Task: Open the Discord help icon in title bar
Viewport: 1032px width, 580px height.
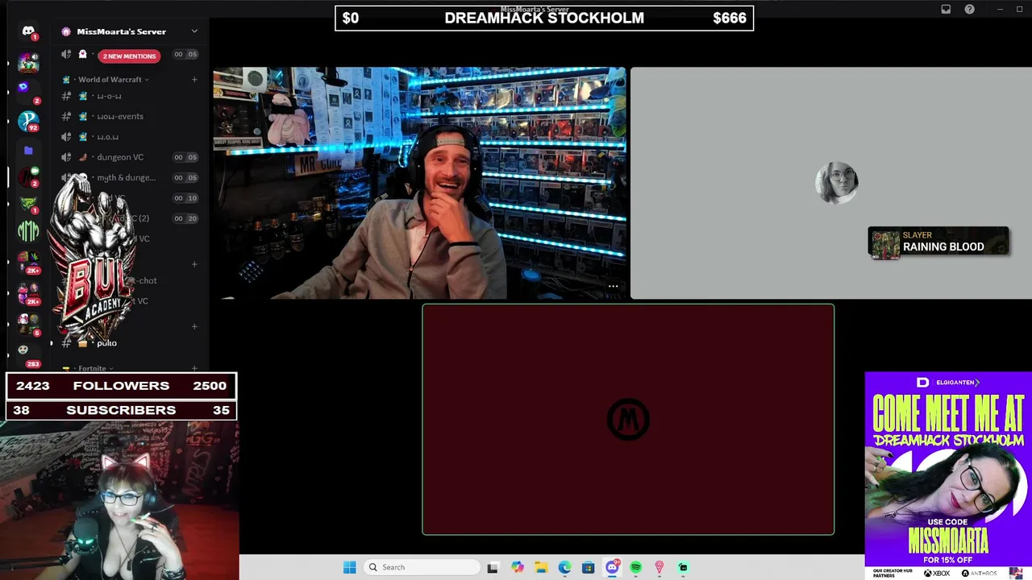Action: (x=970, y=9)
